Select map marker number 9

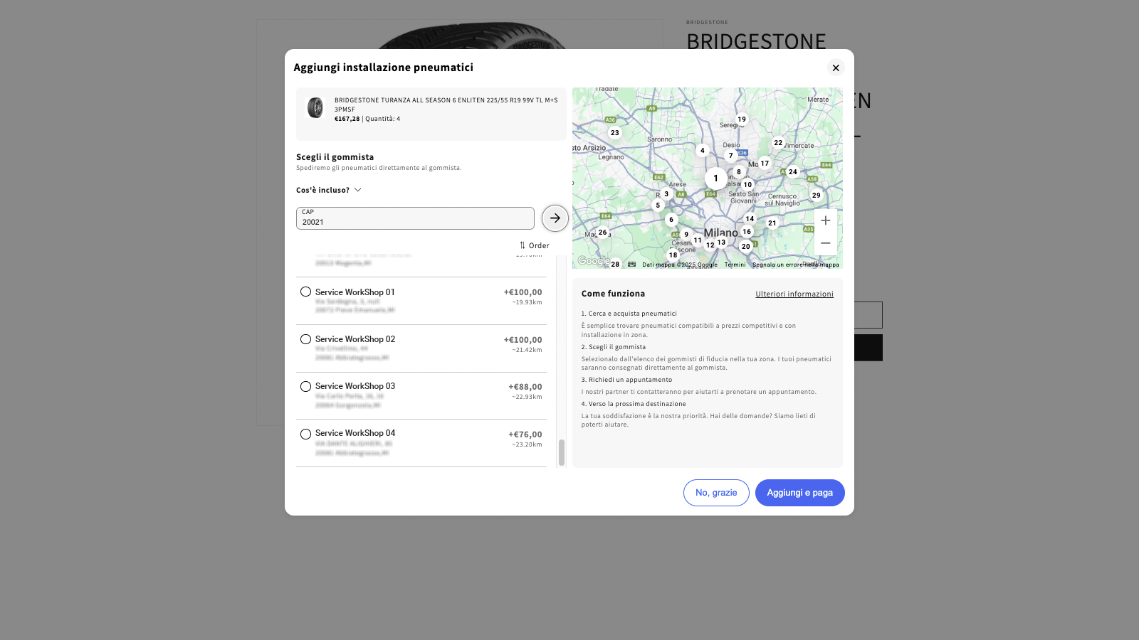[x=686, y=235]
